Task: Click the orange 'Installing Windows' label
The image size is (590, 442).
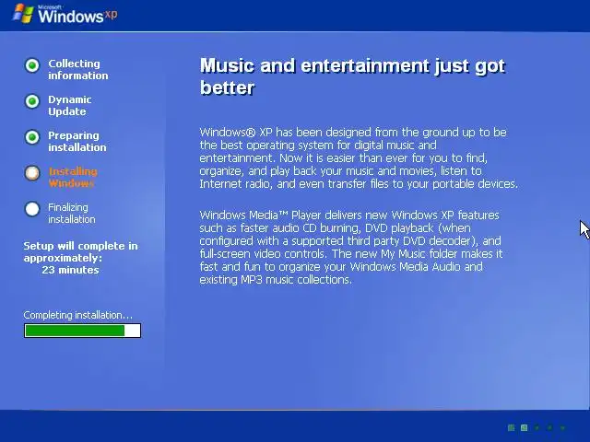Action: (73, 178)
